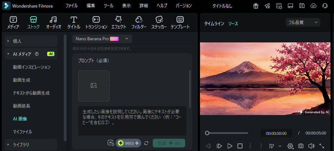
Task: Open the フィルター (Filters) panel
Action: coord(139,23)
